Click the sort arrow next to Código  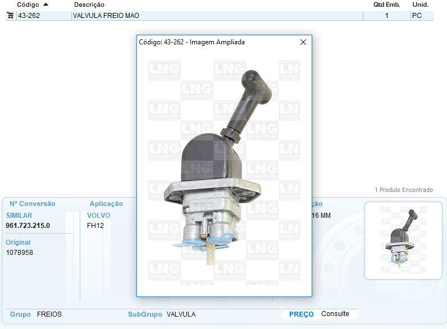tap(45, 4)
